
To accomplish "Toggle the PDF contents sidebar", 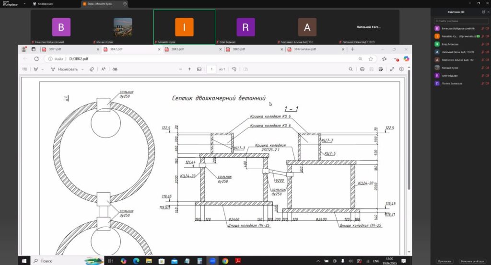I will [24, 69].
